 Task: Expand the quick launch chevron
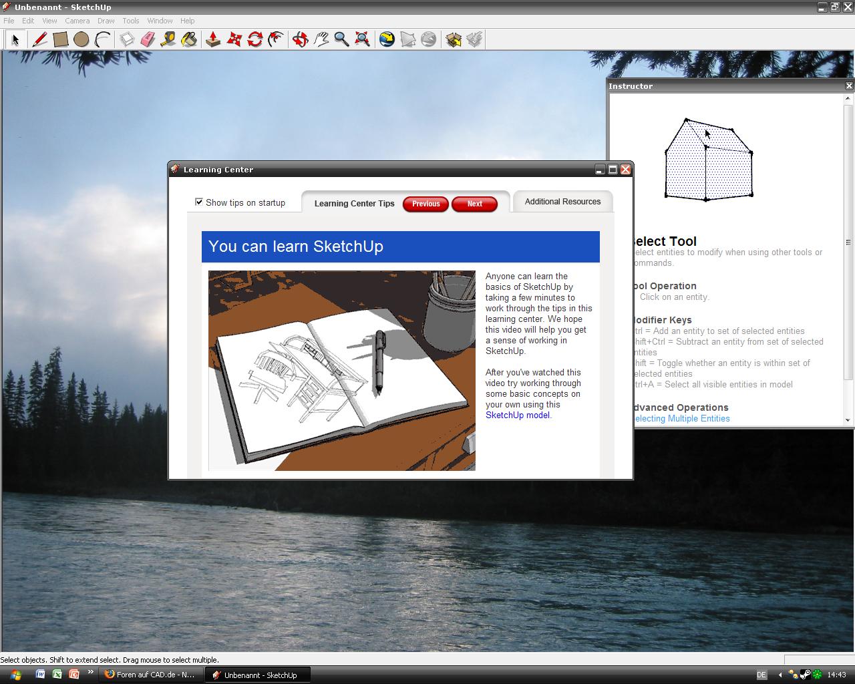pyautogui.click(x=90, y=672)
